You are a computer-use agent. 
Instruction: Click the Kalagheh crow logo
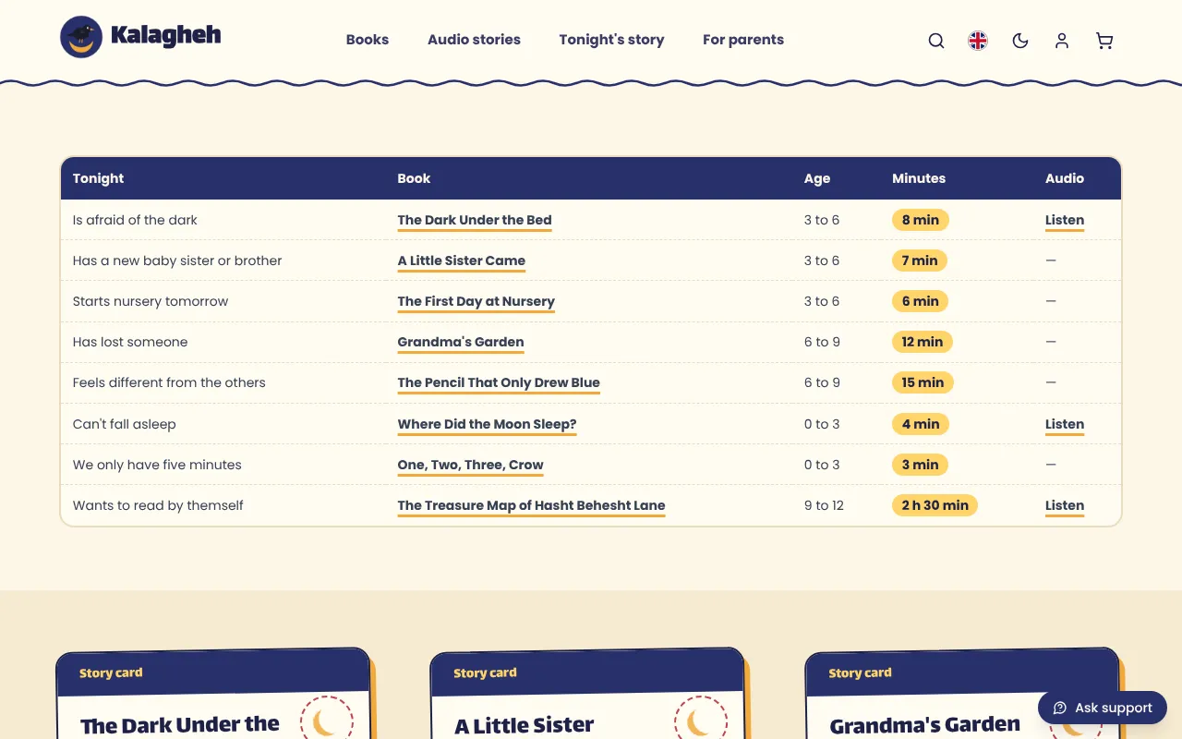pyautogui.click(x=81, y=37)
